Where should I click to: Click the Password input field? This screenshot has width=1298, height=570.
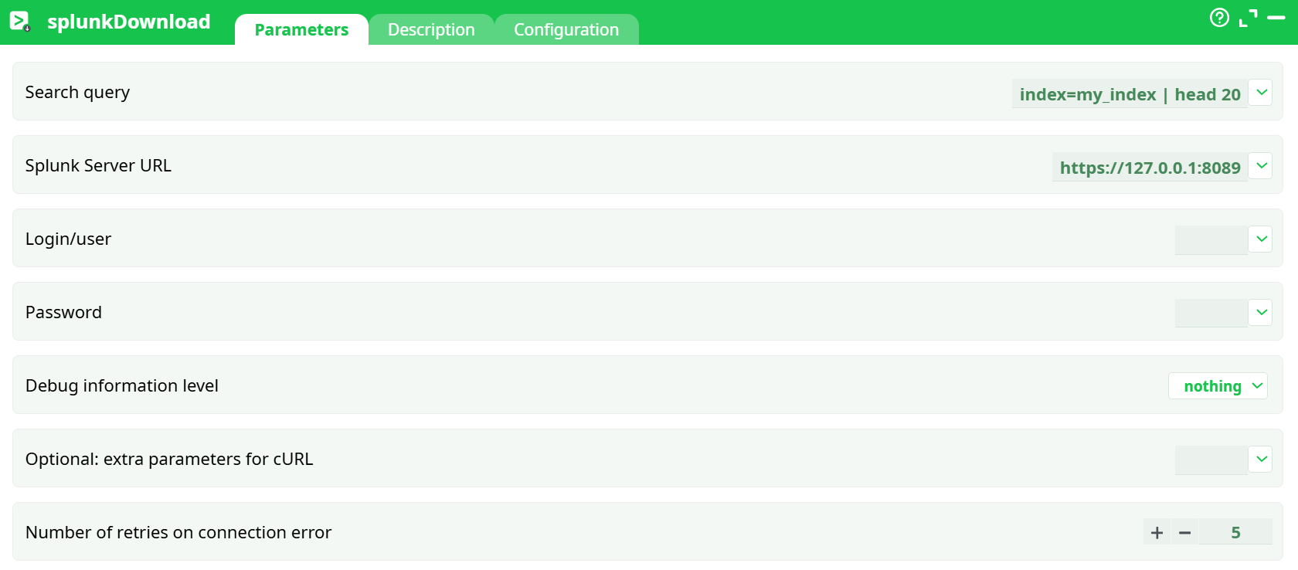[x=1211, y=314]
